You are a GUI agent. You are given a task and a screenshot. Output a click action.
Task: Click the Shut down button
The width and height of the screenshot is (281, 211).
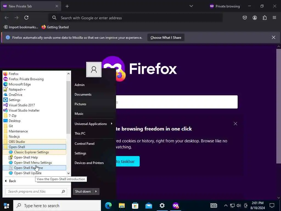tap(83, 191)
